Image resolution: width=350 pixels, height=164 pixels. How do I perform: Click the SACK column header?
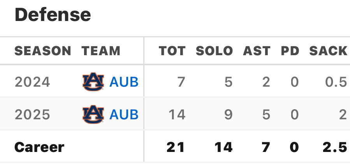tap(328, 51)
